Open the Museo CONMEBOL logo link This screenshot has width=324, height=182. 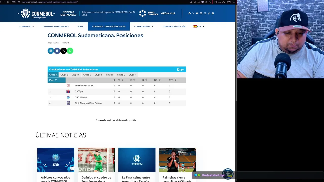149,13
